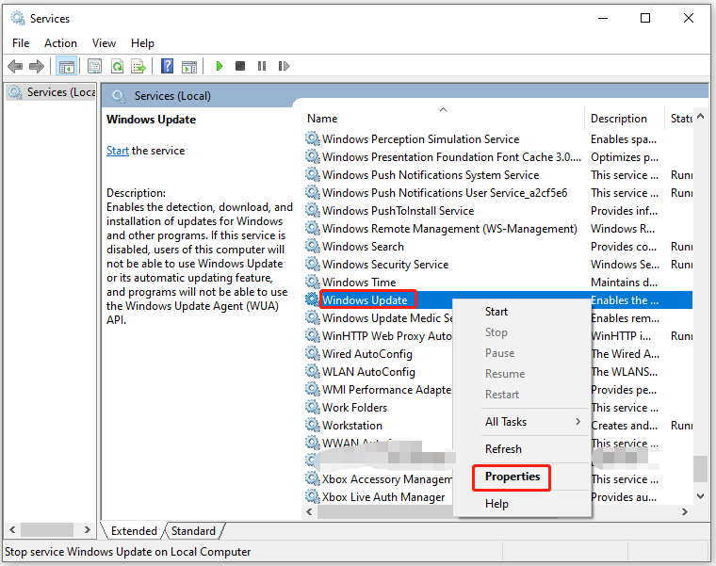The image size is (716, 566).
Task: Open the Action menu
Action: tap(60, 43)
